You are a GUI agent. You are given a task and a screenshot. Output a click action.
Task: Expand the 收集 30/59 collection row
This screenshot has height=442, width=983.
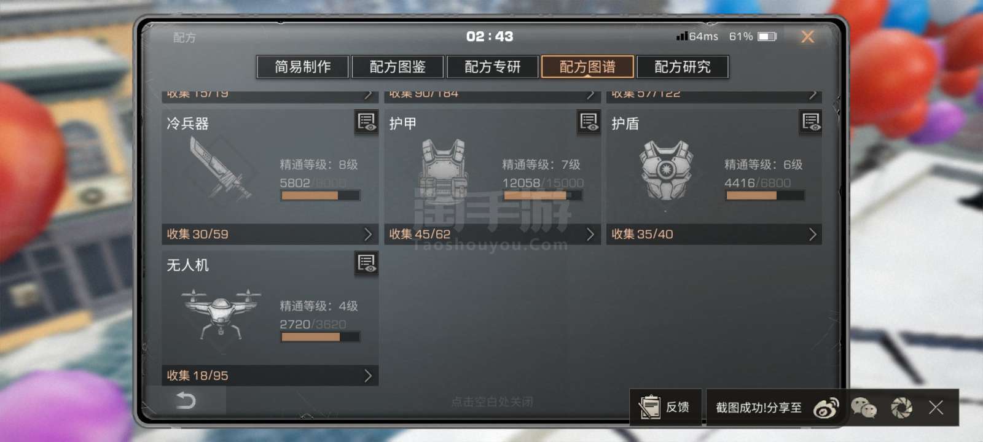coord(270,234)
